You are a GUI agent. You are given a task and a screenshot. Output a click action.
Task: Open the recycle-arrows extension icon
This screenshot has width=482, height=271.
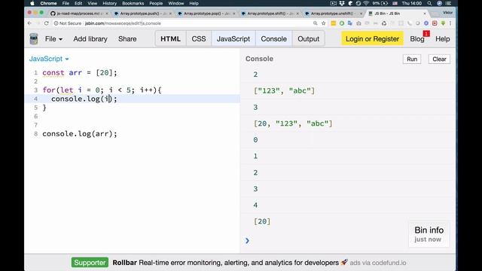point(384,23)
